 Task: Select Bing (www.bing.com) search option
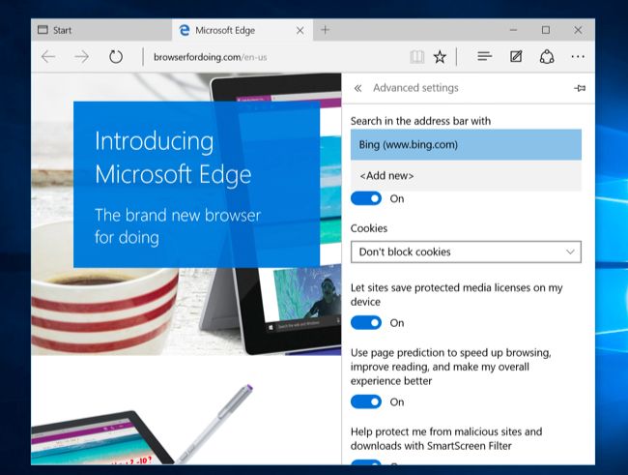[x=466, y=145]
